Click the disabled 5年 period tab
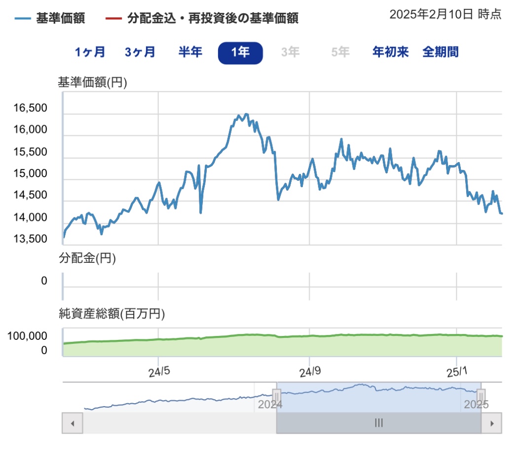Viewport: 521px width, 456px height. click(x=340, y=52)
